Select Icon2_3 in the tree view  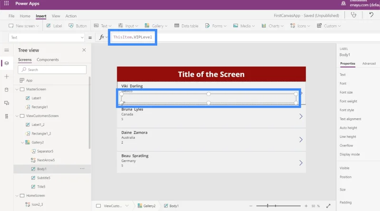(37, 204)
